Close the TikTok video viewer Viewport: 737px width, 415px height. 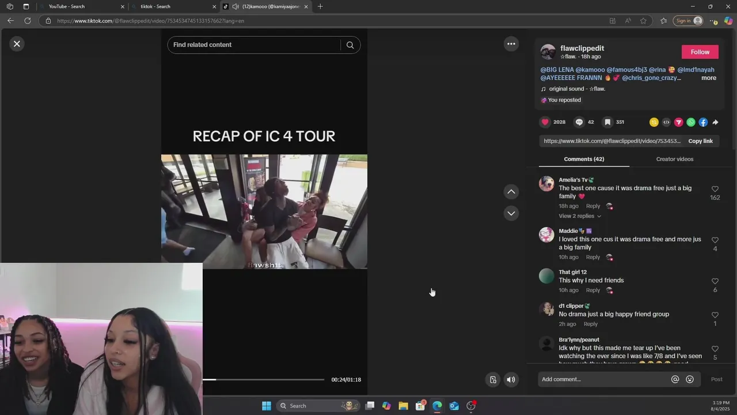(17, 44)
